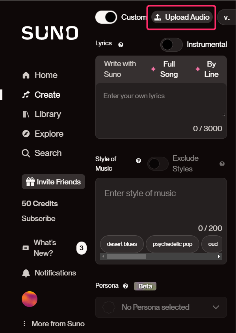The image size is (236, 333).
Task: Click the style tags horizontal scrollbar
Action: tap(161, 256)
